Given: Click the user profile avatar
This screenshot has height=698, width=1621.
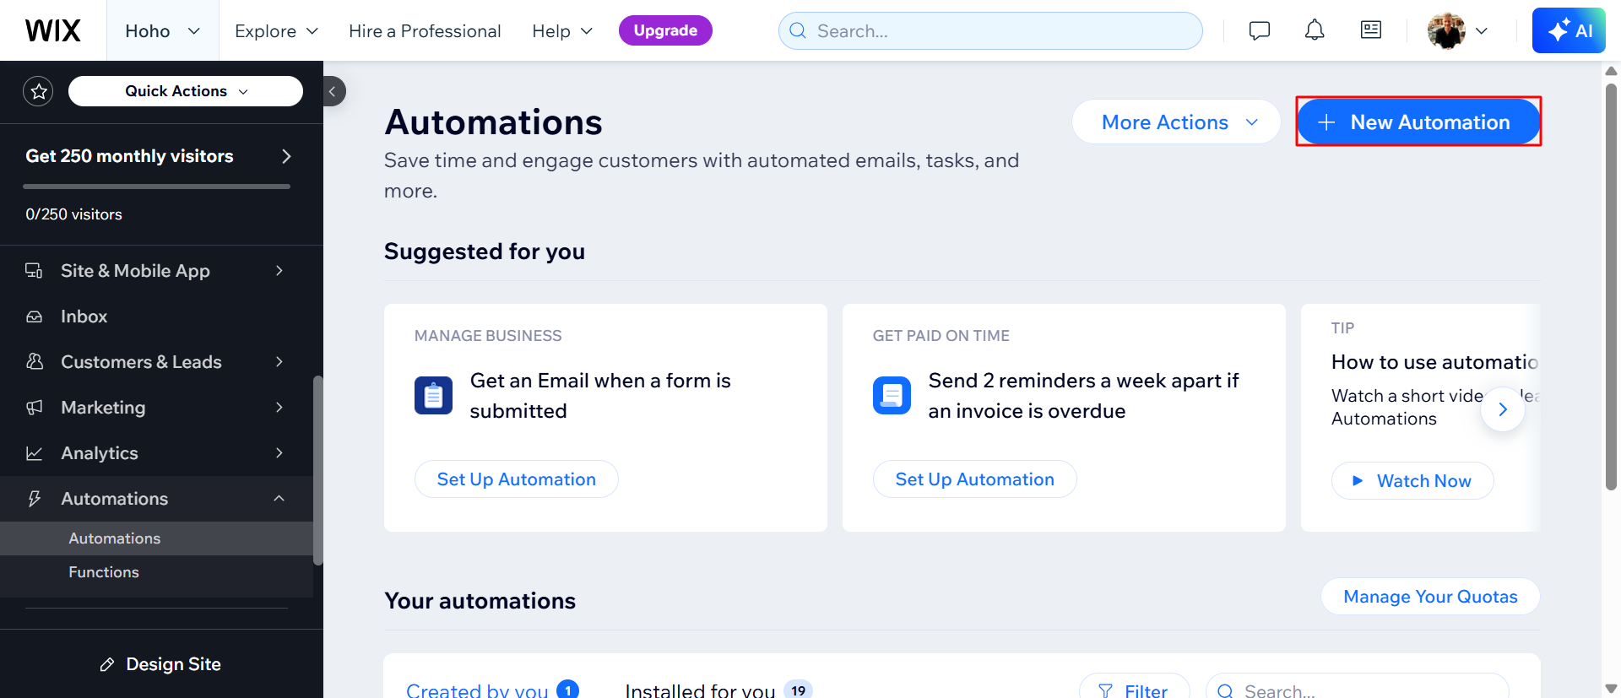Looking at the screenshot, I should (x=1446, y=31).
